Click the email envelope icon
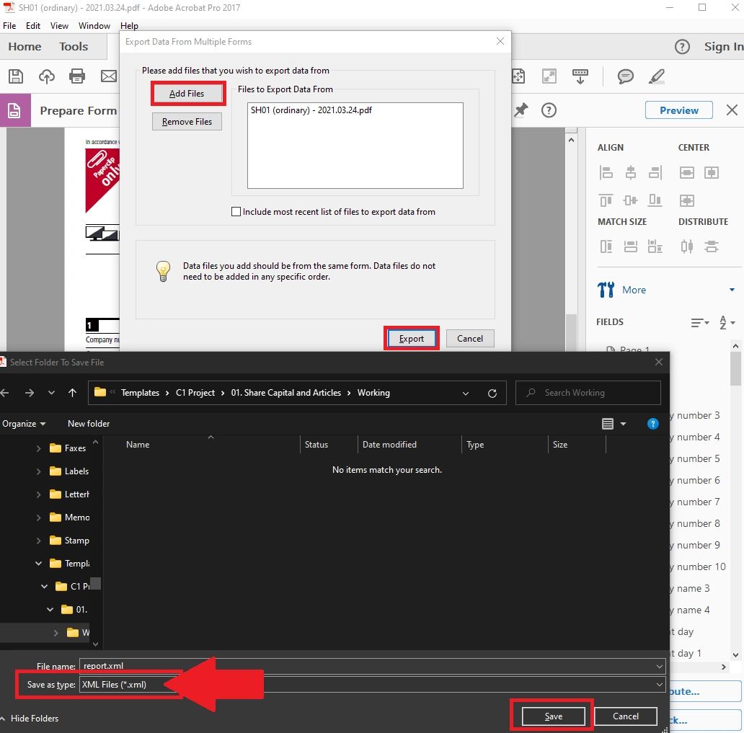The height and width of the screenshot is (733, 744). [x=109, y=76]
